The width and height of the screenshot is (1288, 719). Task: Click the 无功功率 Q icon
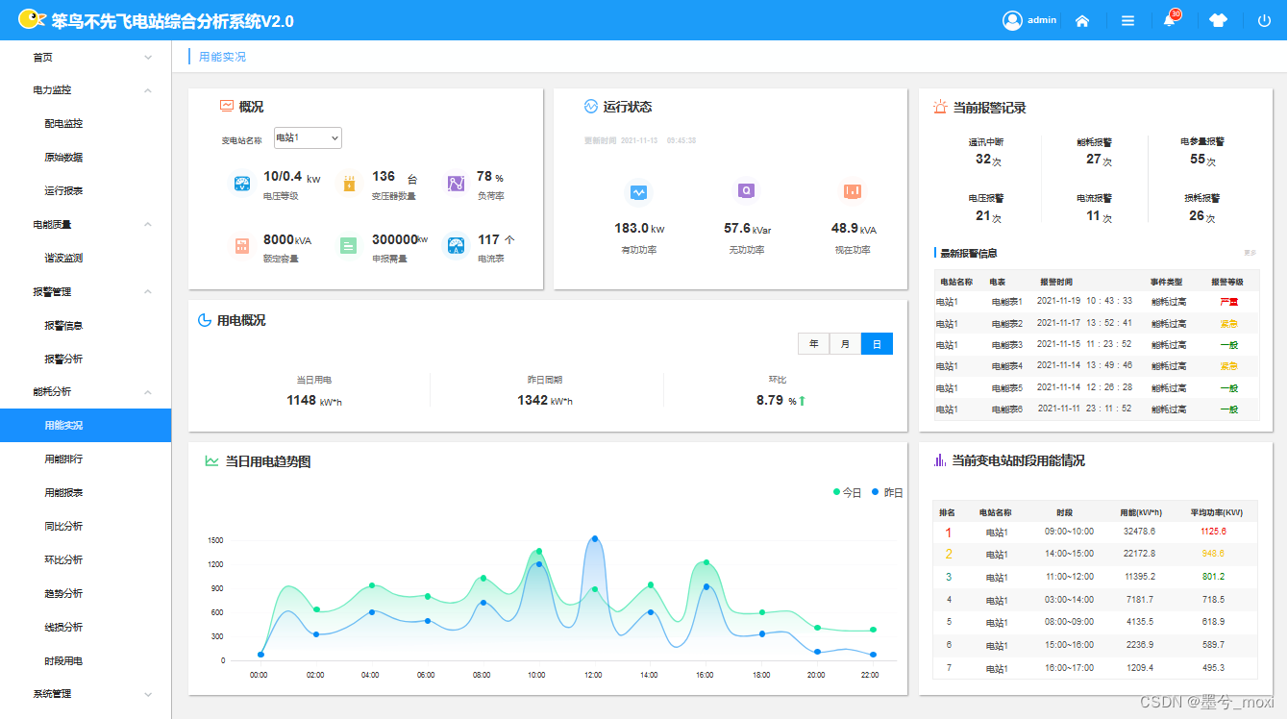746,190
